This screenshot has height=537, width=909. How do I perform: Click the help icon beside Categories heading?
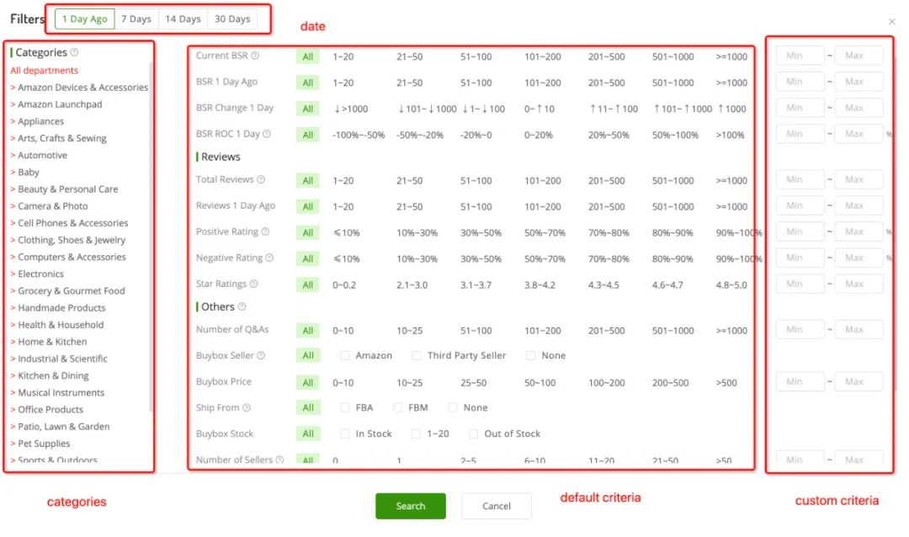click(x=76, y=52)
